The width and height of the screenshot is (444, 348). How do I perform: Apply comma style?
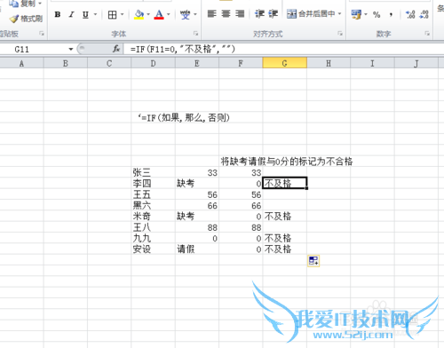pyautogui.click(x=391, y=14)
